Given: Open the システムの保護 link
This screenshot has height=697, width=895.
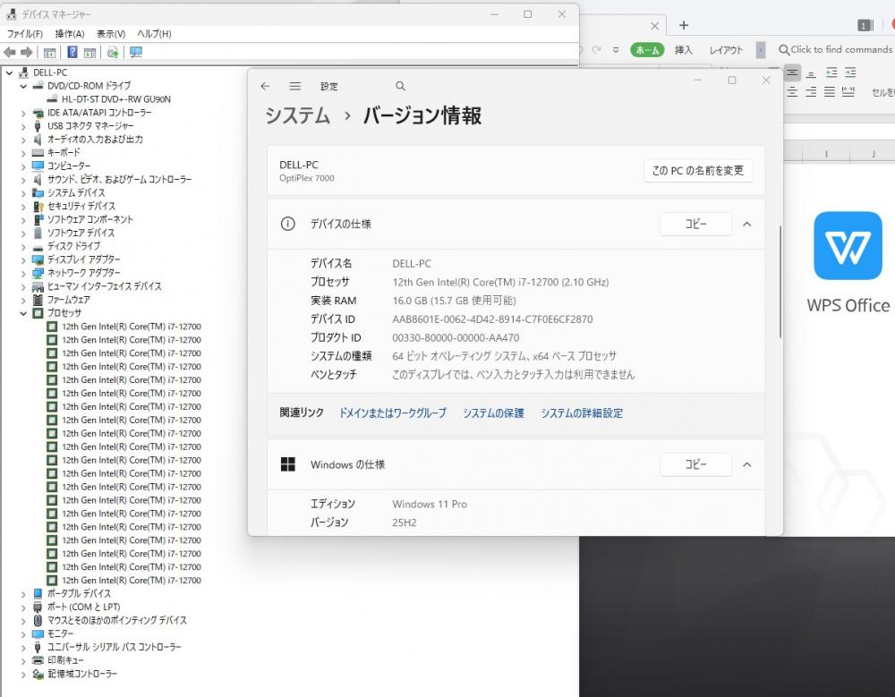Looking at the screenshot, I should tap(493, 413).
